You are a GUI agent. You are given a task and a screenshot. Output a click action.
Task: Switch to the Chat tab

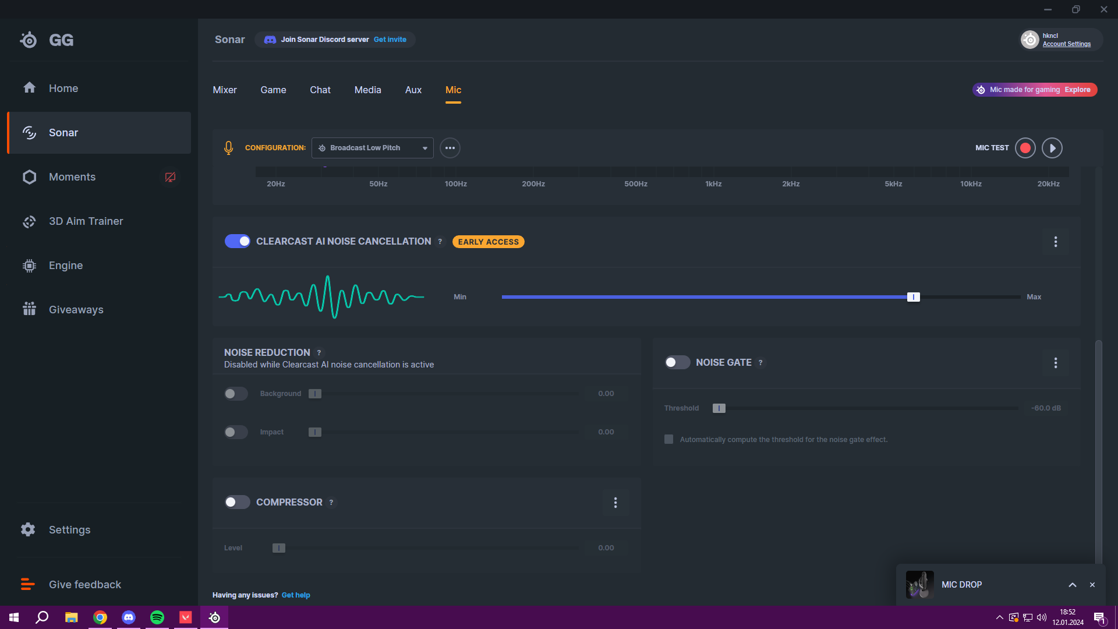pyautogui.click(x=320, y=90)
